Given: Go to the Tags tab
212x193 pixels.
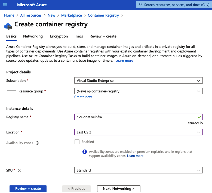Looking at the screenshot, I should 79,36.
